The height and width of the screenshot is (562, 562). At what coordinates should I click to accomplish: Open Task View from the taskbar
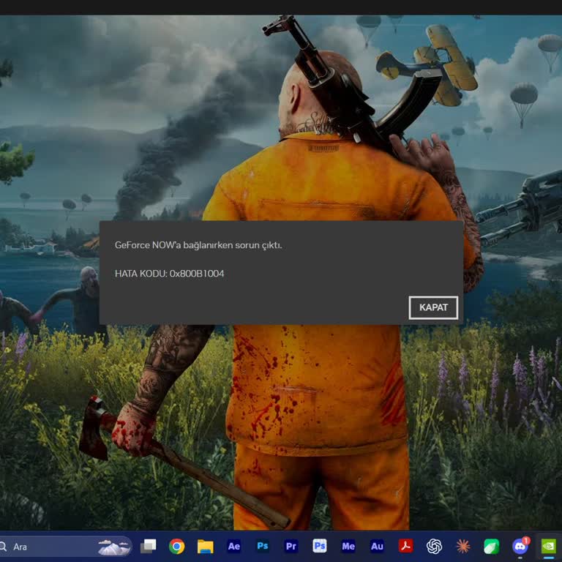148,546
